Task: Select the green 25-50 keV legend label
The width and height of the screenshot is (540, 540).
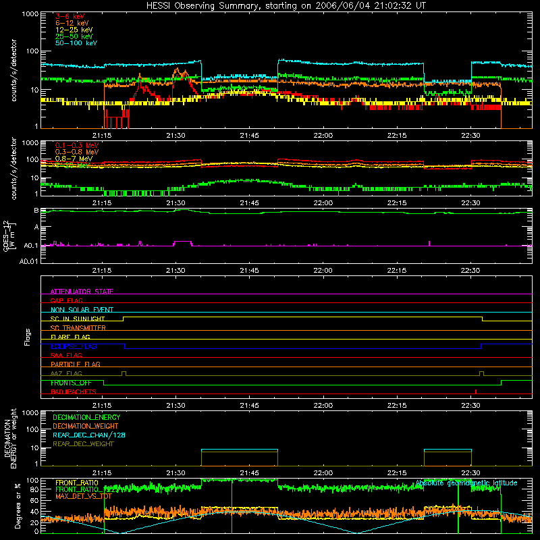Action: [74, 36]
